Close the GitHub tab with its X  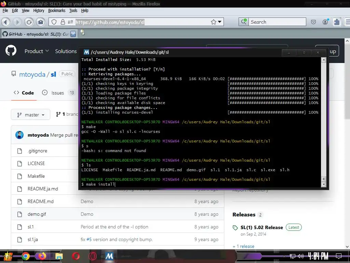click(73, 34)
